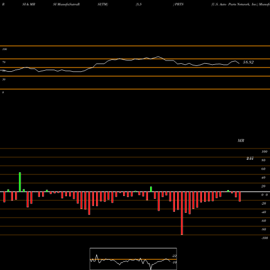Click the 20 label on MR scale
Image resolution: width=270 pixels, height=270 pixels.
tap(264, 186)
